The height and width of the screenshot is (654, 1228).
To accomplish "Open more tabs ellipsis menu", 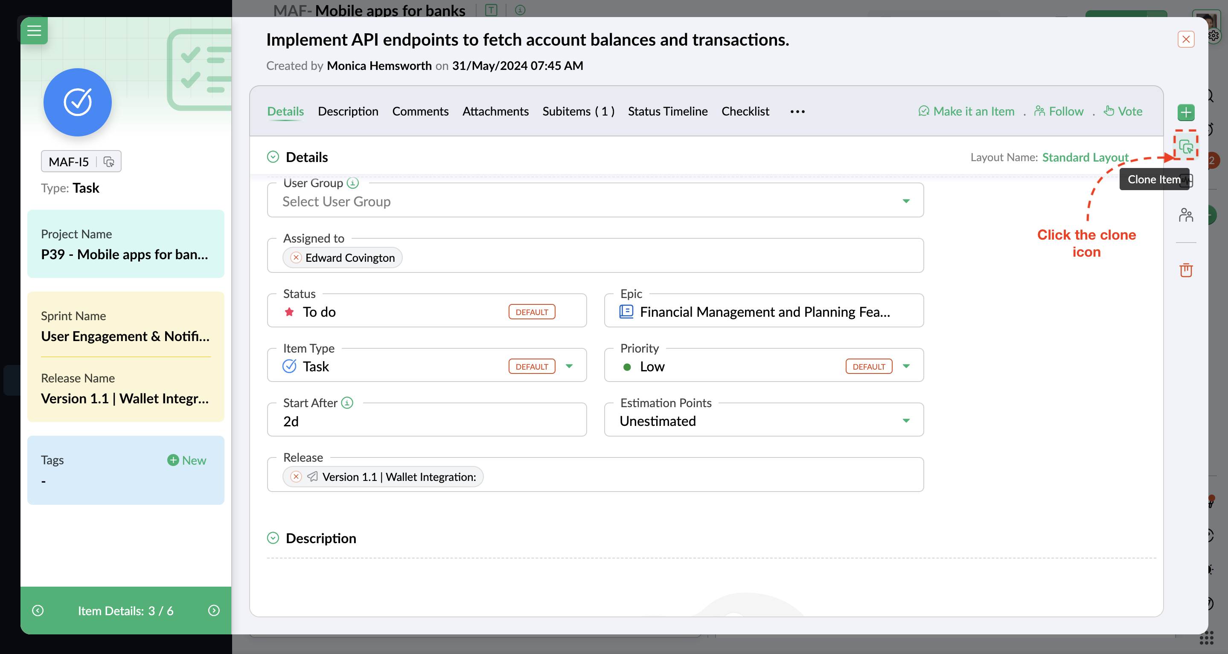I will [797, 111].
